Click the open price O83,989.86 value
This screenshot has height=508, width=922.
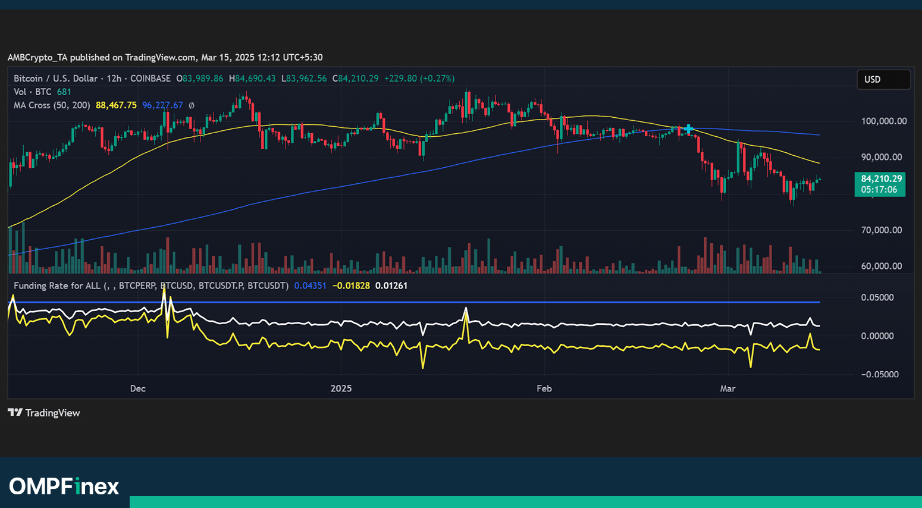pos(199,79)
